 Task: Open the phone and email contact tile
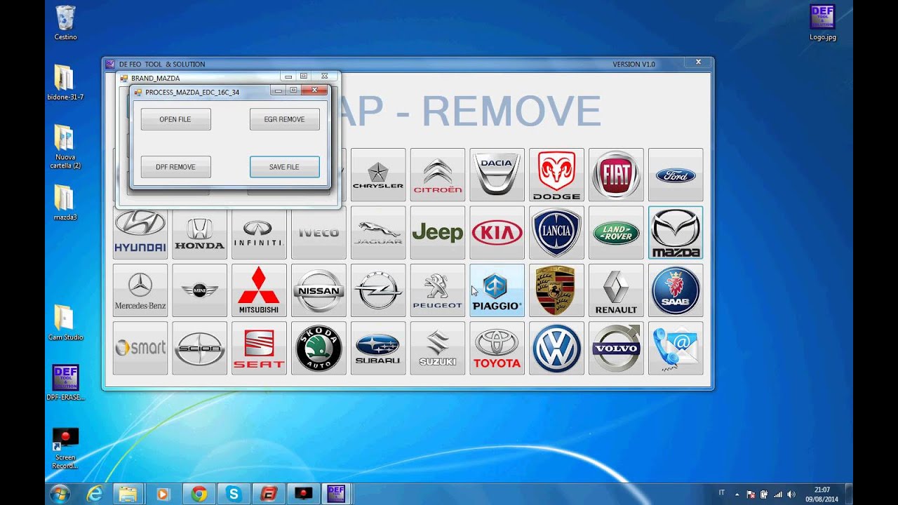[x=676, y=348]
